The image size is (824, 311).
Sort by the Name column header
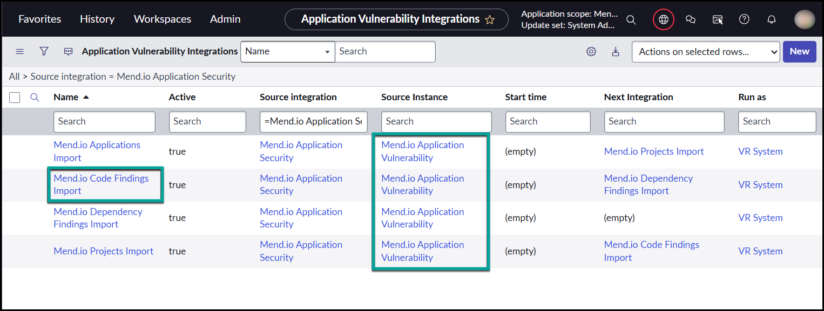point(66,97)
